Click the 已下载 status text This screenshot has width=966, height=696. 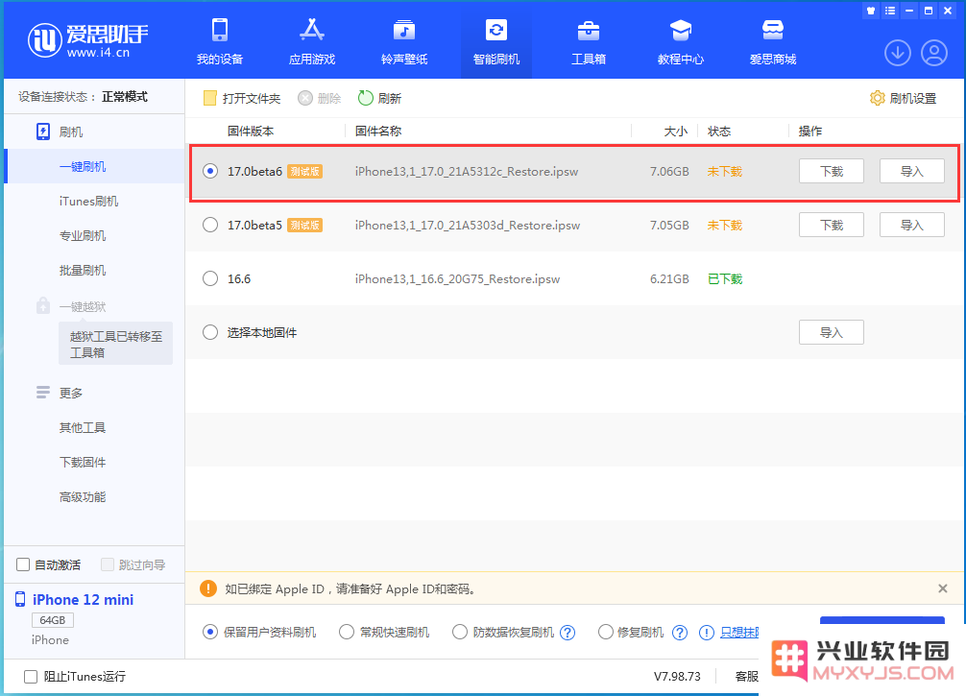coord(725,279)
